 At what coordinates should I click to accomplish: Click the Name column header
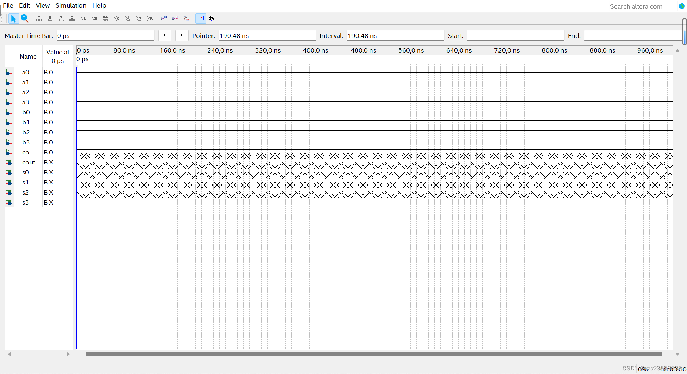[28, 56]
